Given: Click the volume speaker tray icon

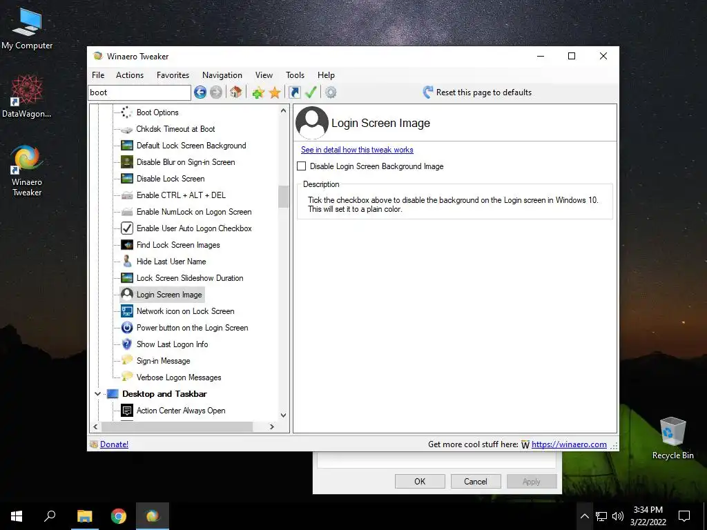Looking at the screenshot, I should click(618, 516).
